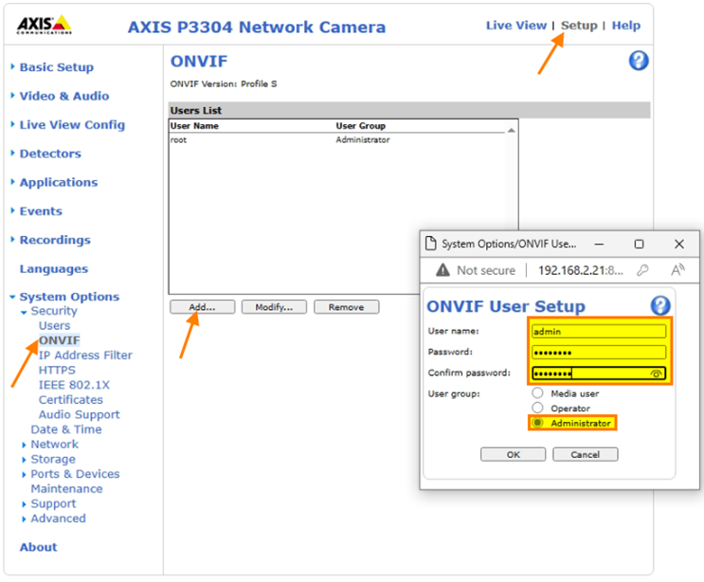Click the Confirm password input field
The height and width of the screenshot is (582, 704).
tap(599, 373)
